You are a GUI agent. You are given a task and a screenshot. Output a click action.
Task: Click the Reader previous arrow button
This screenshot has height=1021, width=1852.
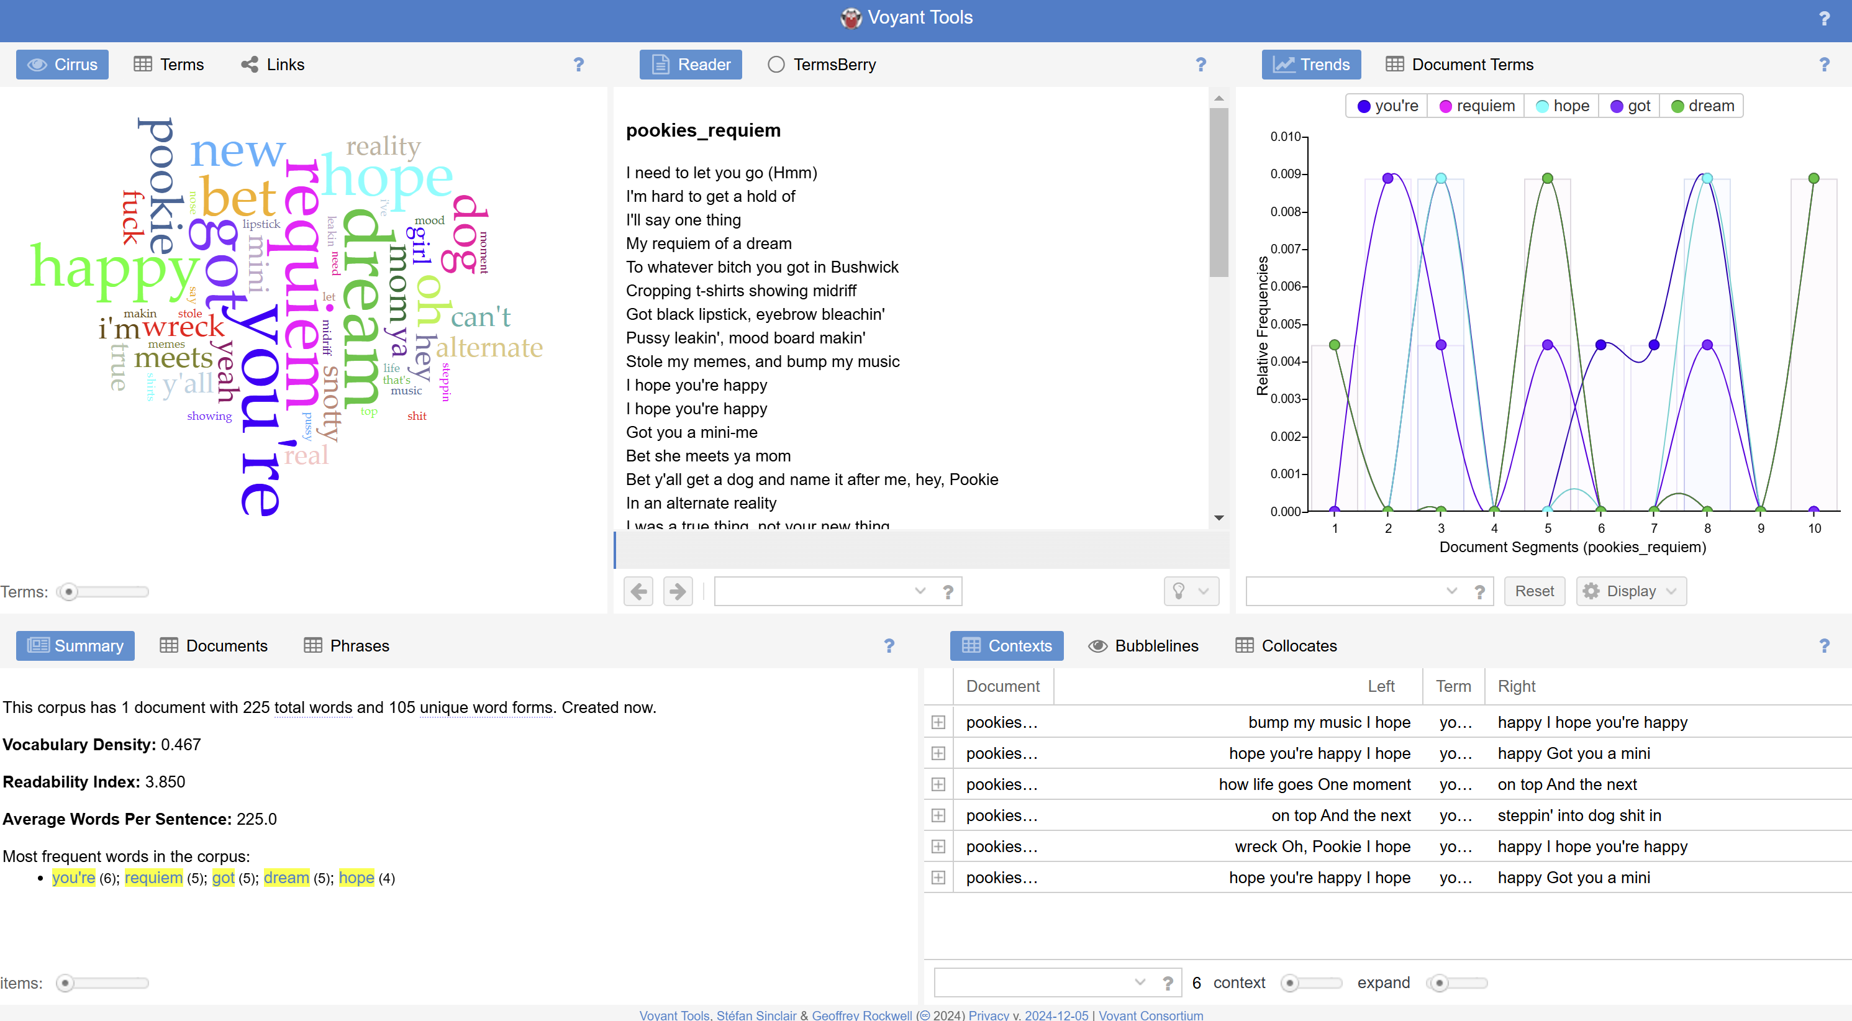pos(638,591)
